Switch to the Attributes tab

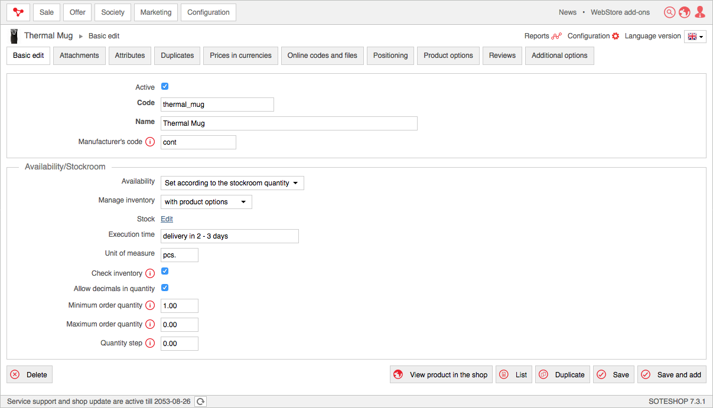tap(130, 56)
